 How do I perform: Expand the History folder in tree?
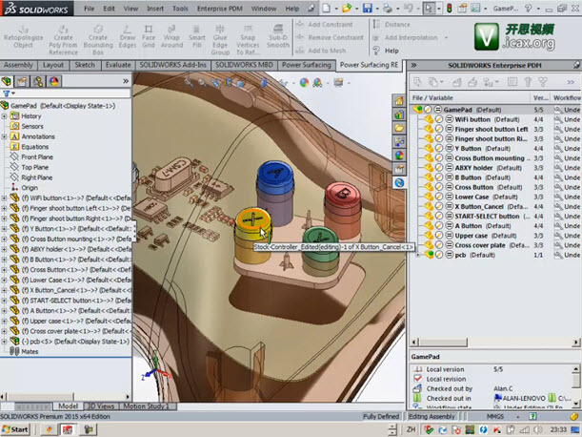(5, 116)
